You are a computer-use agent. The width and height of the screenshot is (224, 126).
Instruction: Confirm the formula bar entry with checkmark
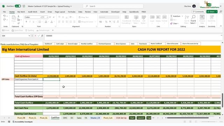point(38,36)
